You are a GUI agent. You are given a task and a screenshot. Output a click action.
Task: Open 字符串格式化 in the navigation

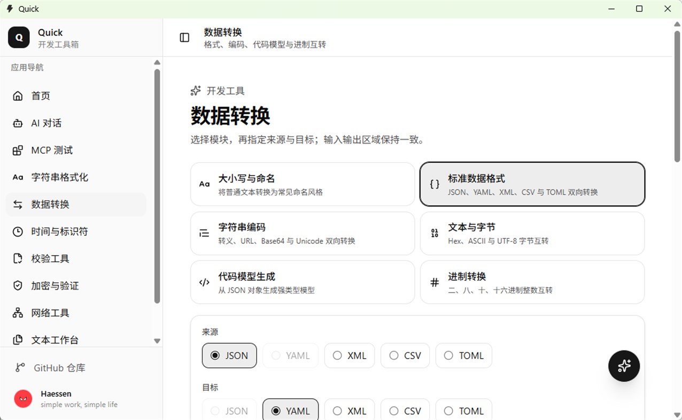[x=76, y=177]
